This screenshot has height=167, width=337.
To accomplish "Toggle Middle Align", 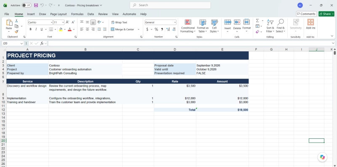I will (87, 22).
